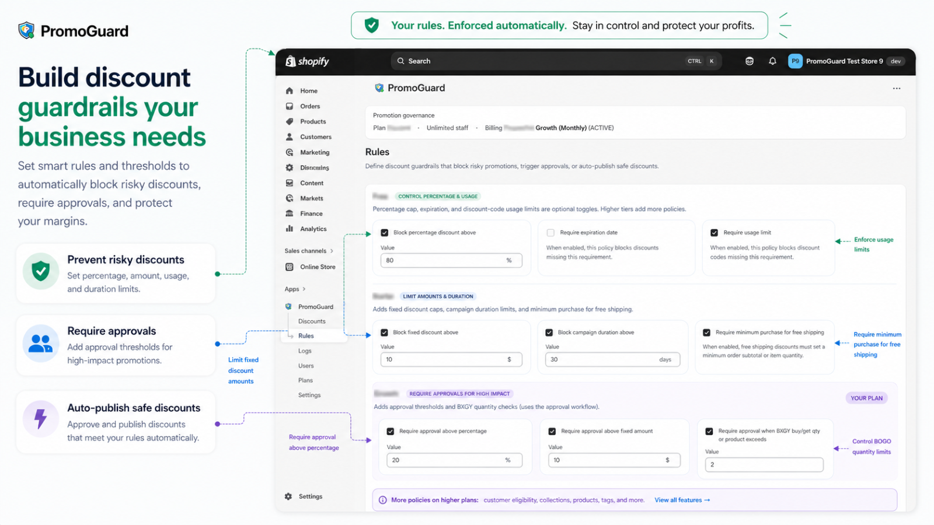Open Plans in PromoGuard submenu

tap(305, 380)
